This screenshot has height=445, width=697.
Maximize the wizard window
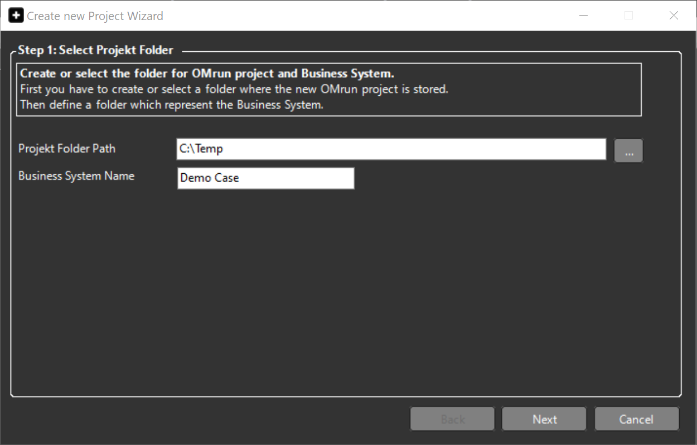628,15
